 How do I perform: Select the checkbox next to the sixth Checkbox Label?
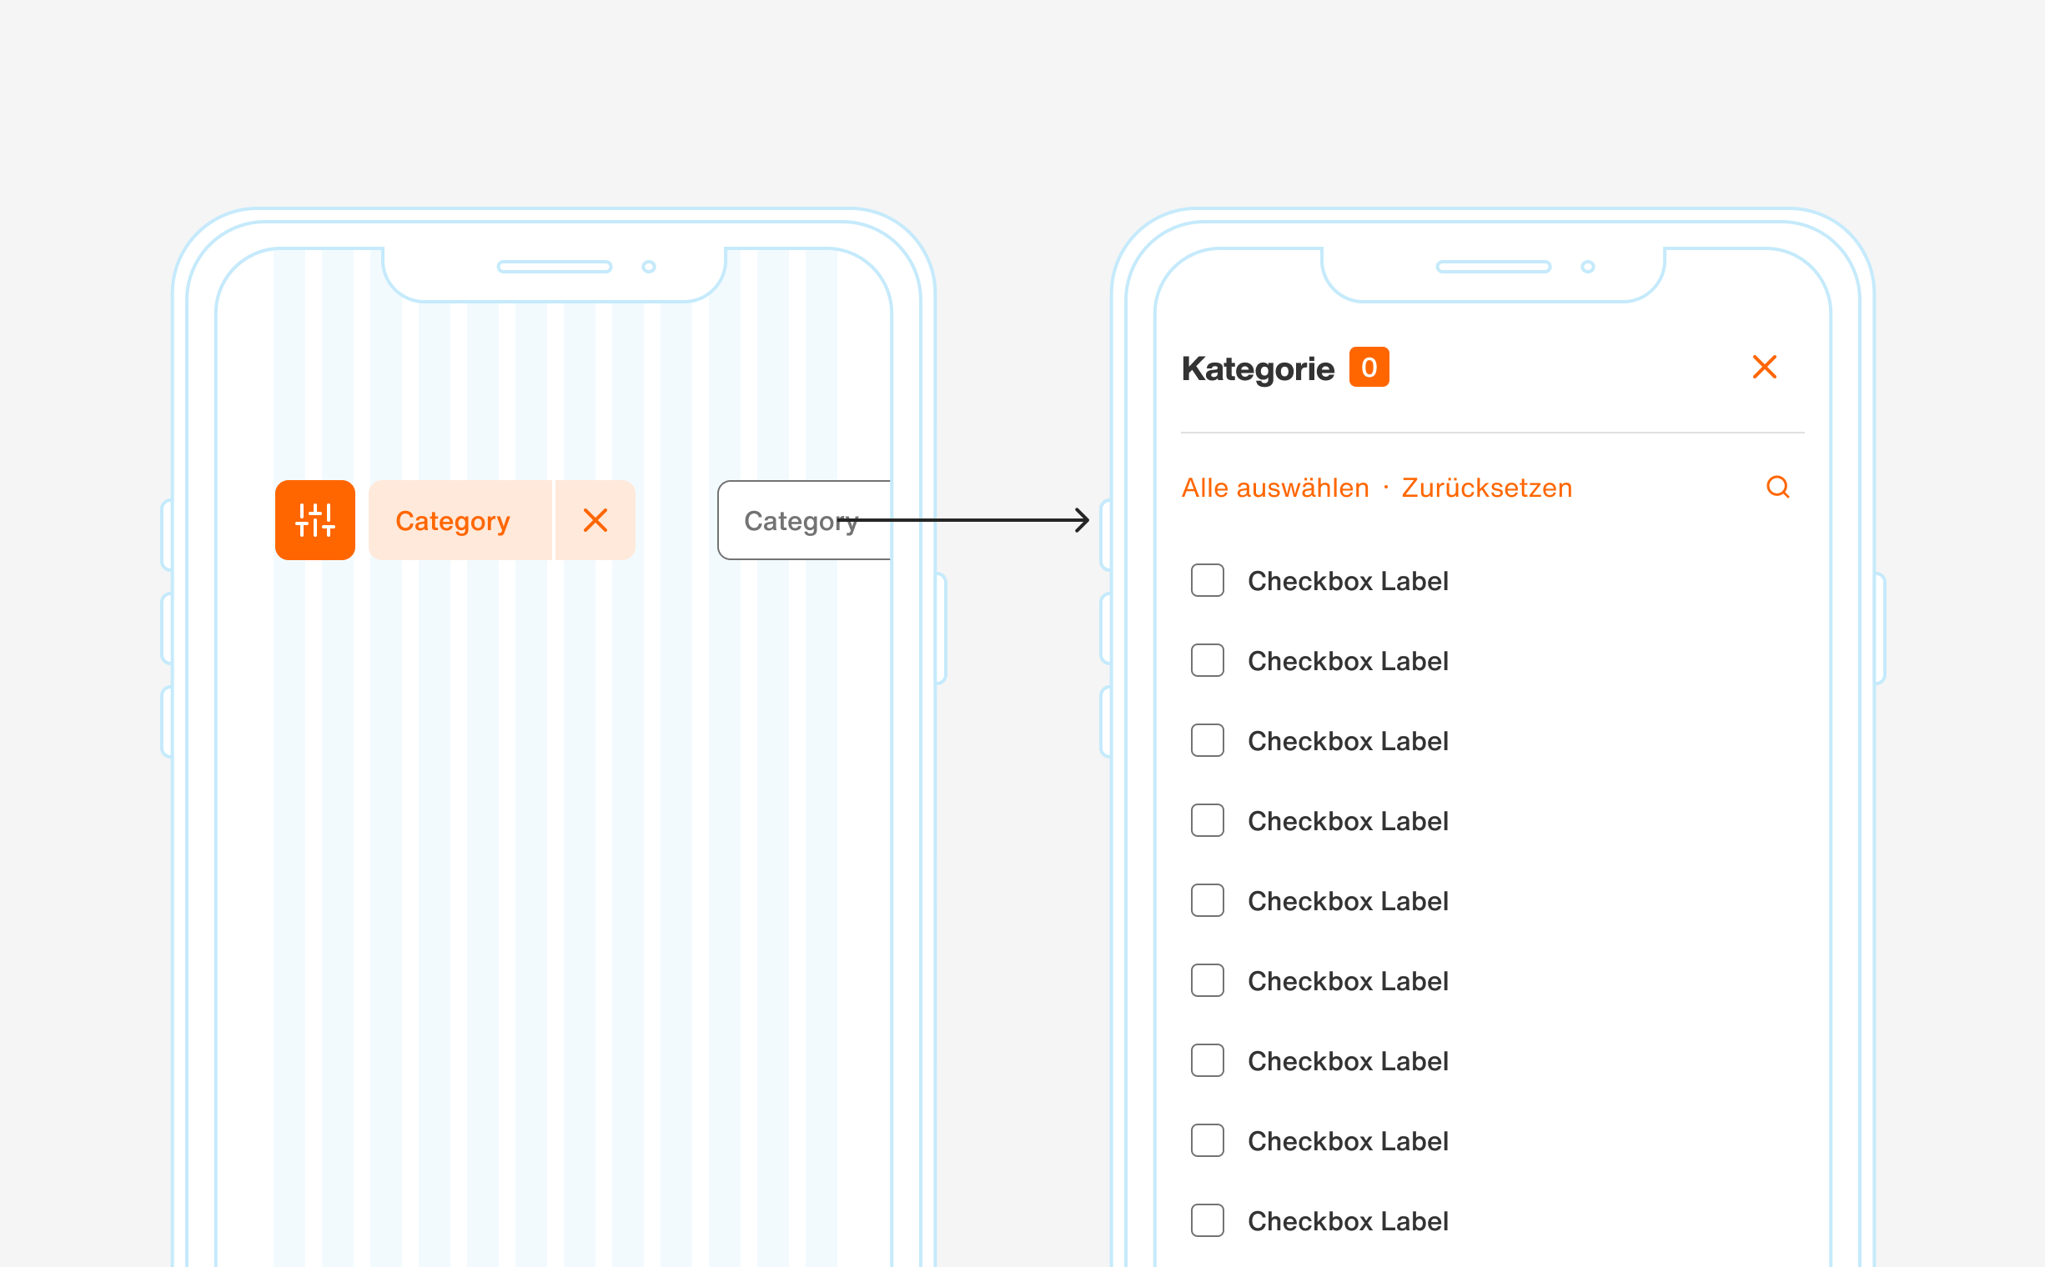click(1207, 980)
